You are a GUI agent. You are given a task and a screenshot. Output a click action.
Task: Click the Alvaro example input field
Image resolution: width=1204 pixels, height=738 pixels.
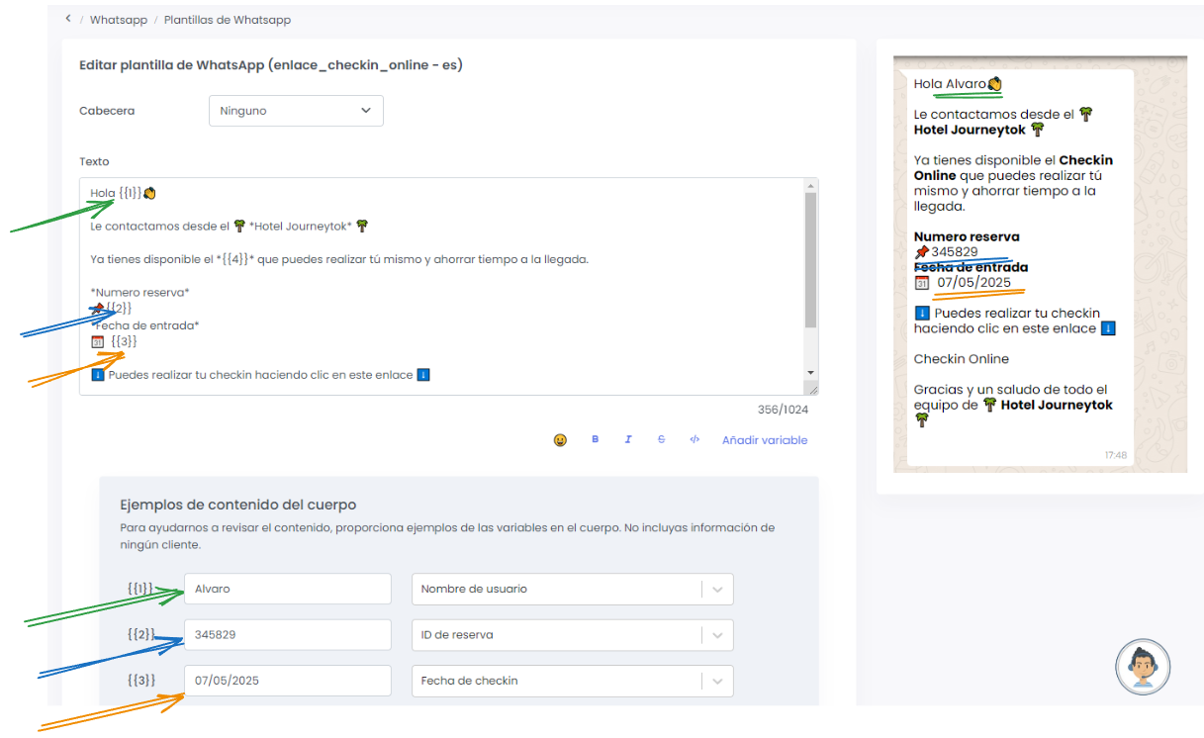(287, 589)
